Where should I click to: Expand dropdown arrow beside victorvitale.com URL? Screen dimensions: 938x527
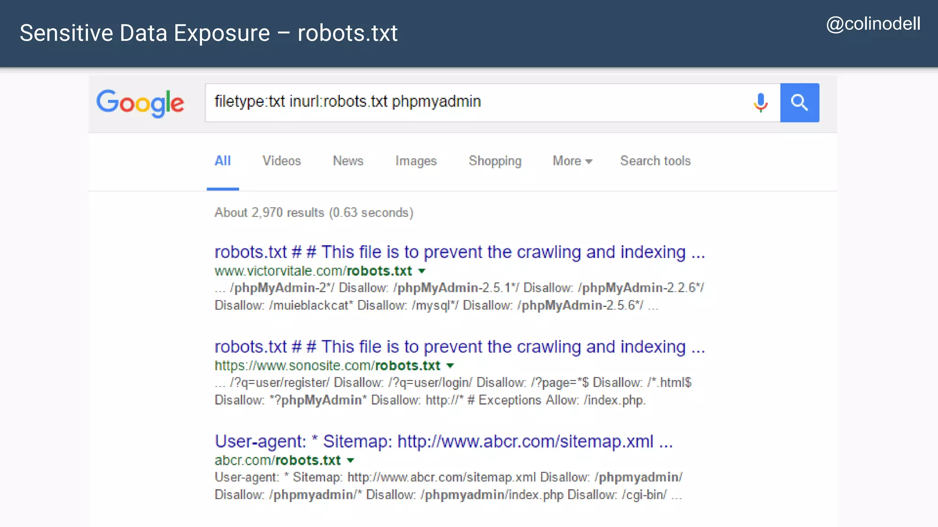click(x=422, y=271)
